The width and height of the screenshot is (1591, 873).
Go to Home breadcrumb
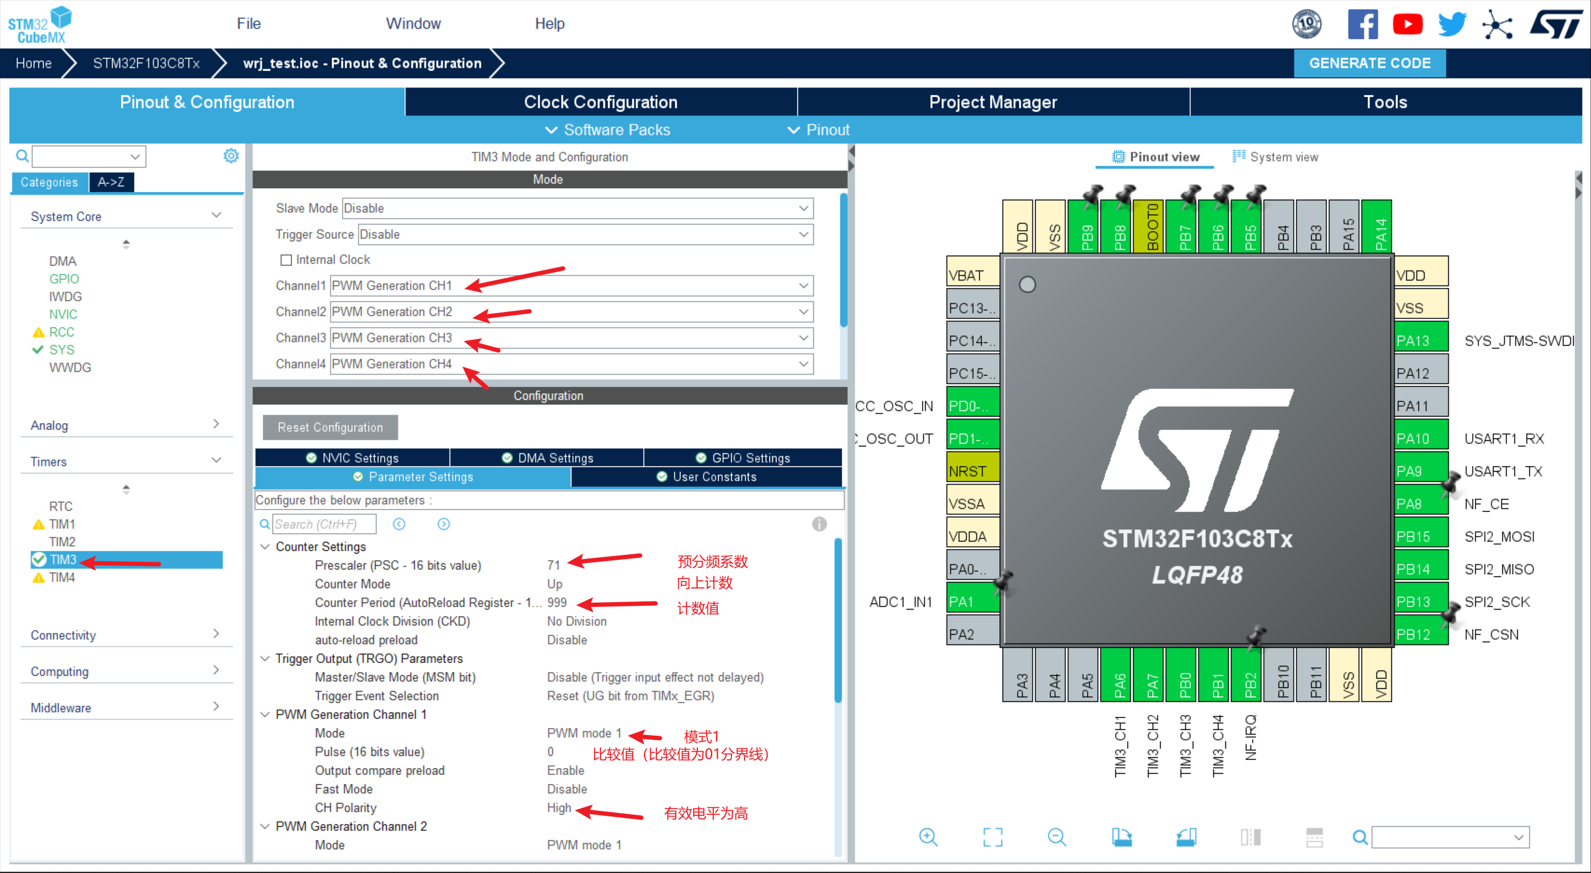[34, 63]
